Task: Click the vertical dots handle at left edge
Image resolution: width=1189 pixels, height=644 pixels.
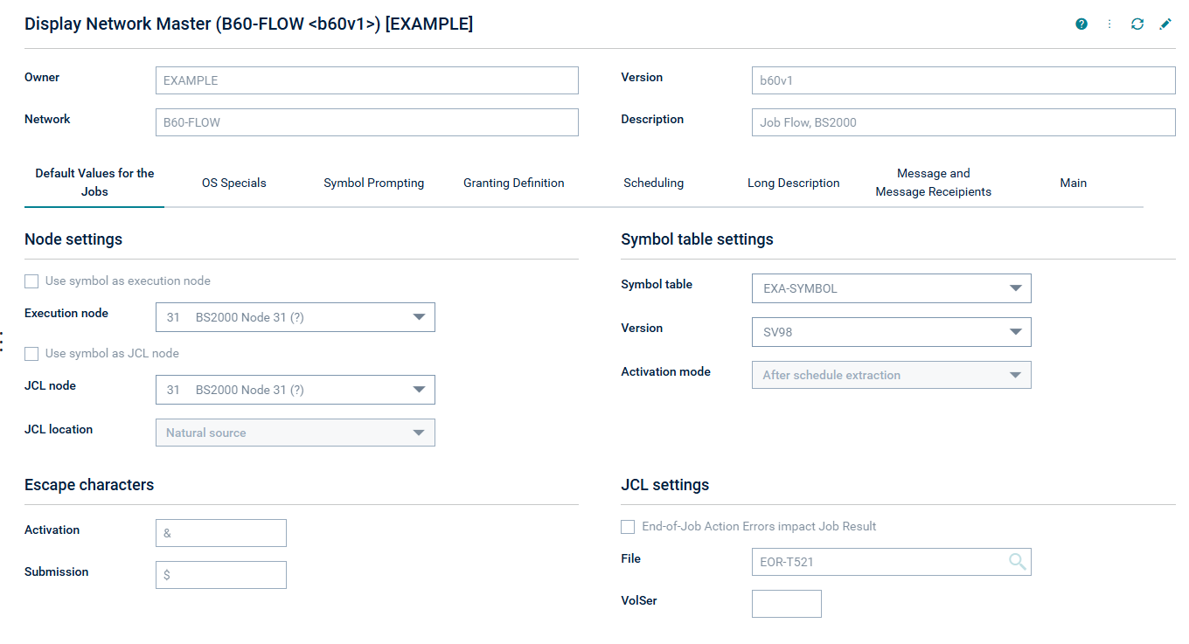Action: tap(3, 341)
